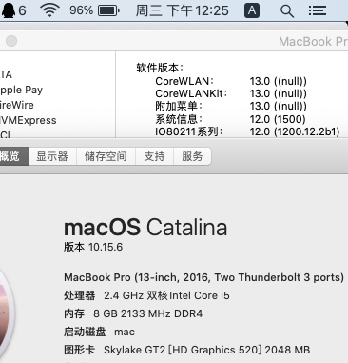348x363 pixels.
Task: Switch to the 支持 tab
Action: pyautogui.click(x=154, y=156)
